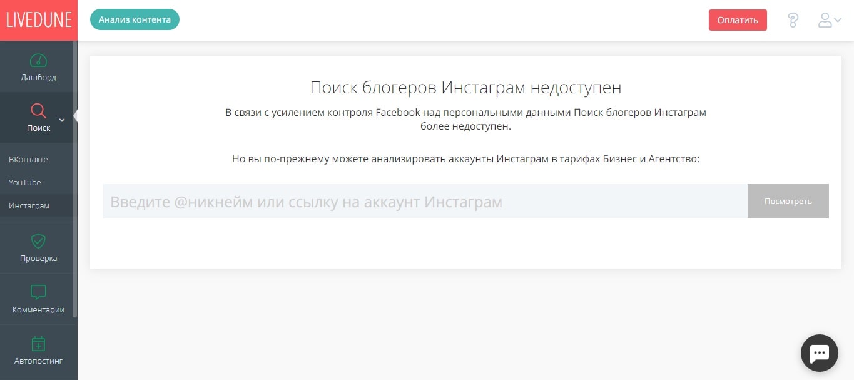The image size is (854, 380).
Task: Open the help question mark icon
Action: pos(793,20)
